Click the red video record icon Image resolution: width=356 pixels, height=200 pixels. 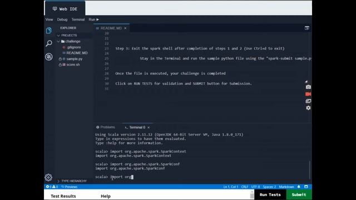(x=308, y=94)
